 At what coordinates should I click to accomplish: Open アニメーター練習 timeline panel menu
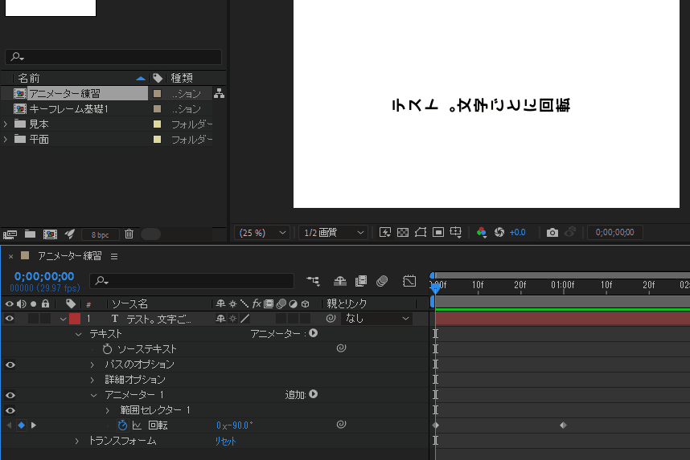(x=114, y=256)
